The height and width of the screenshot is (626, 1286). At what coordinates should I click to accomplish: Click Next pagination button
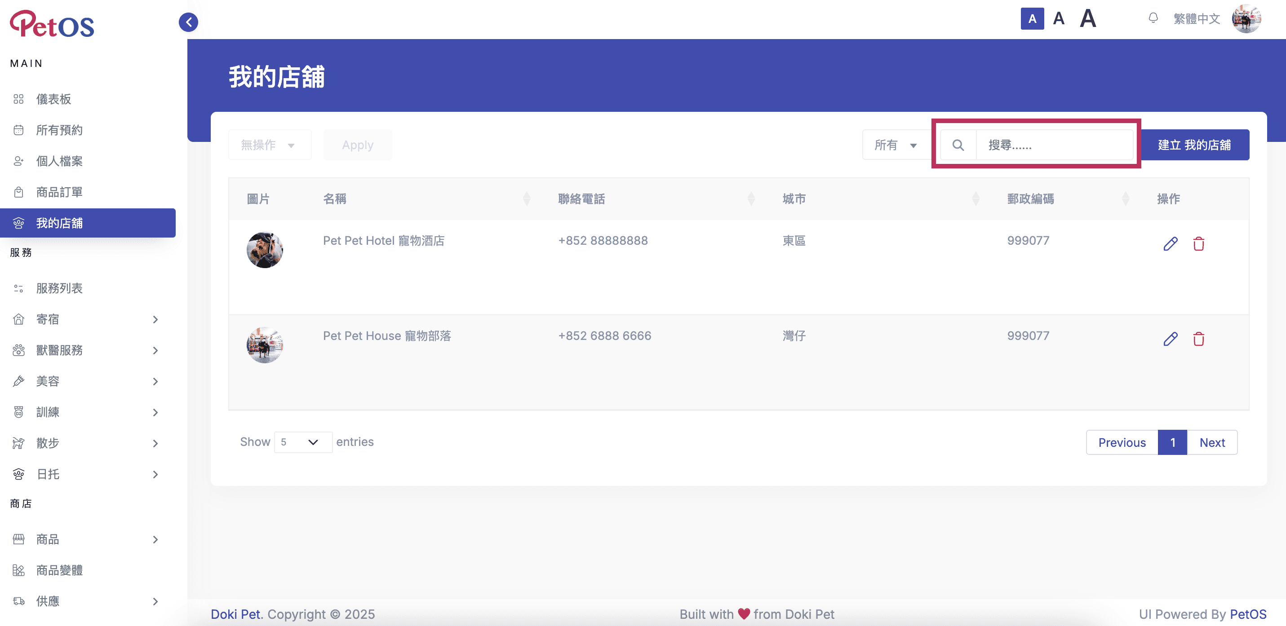point(1212,442)
